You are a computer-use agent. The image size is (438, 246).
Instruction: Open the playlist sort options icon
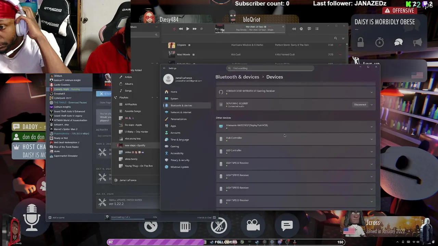click(x=343, y=38)
